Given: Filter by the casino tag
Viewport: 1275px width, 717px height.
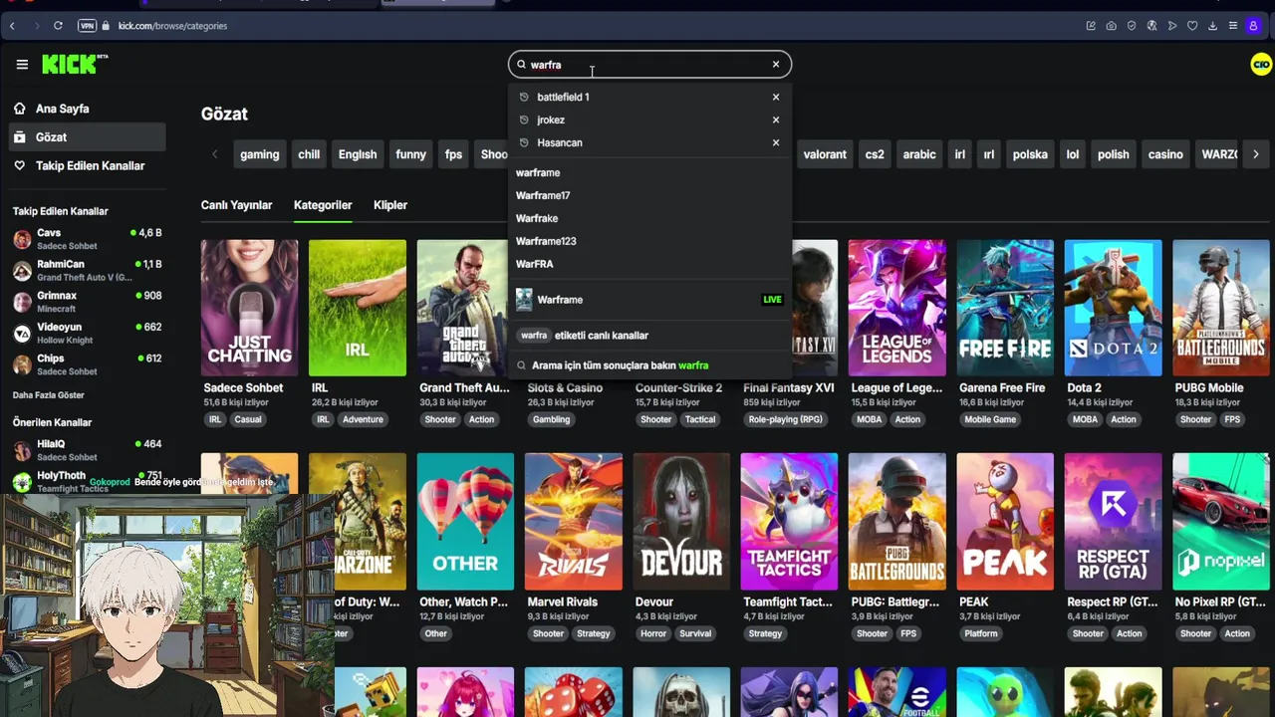Looking at the screenshot, I should click(1165, 154).
